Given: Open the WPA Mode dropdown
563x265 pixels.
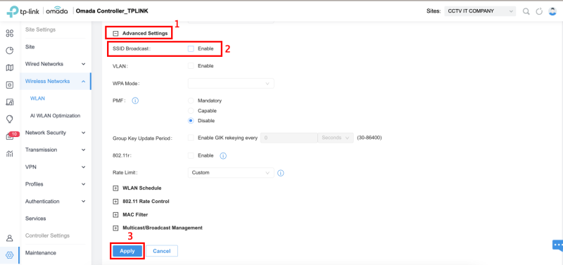Looking at the screenshot, I should (231, 84).
